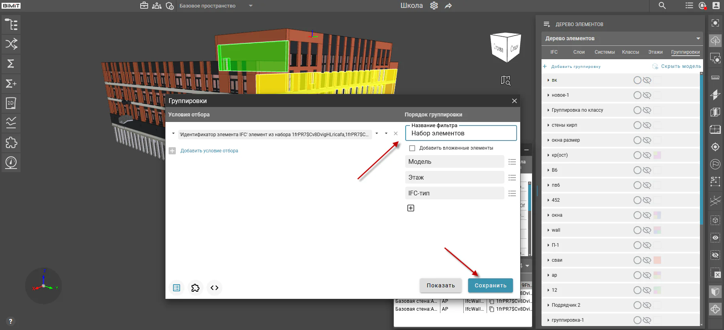
Task: Click Добавить условие отбора link
Action: point(209,151)
